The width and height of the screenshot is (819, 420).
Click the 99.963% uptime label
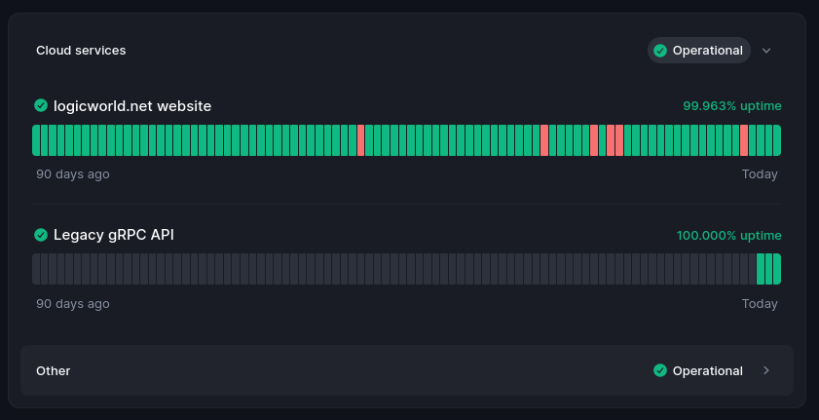731,105
